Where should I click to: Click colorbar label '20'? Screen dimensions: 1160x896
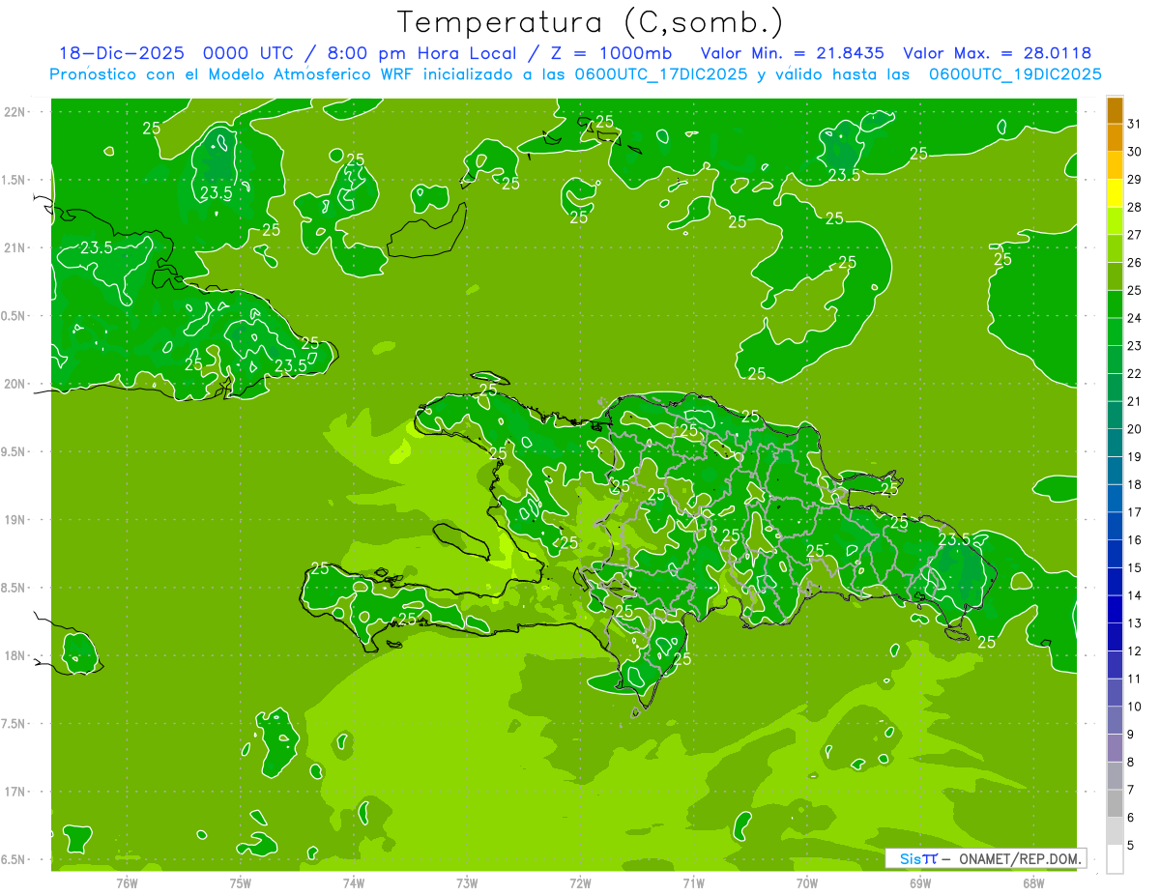(1135, 429)
